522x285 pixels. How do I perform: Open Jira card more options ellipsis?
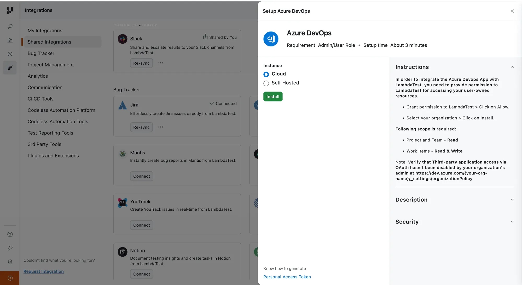pos(160,127)
